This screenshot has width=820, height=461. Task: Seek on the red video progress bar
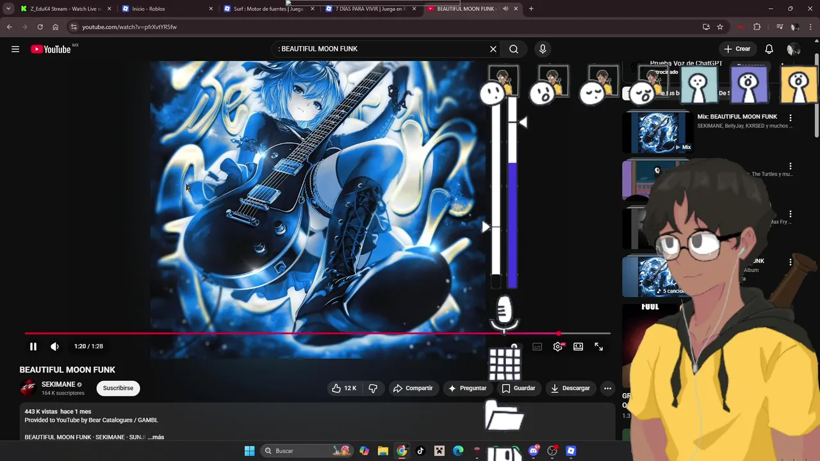coord(317,334)
